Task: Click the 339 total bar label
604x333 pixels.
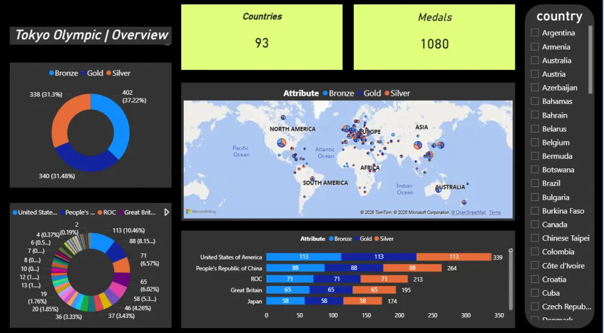Action: pyautogui.click(x=498, y=257)
